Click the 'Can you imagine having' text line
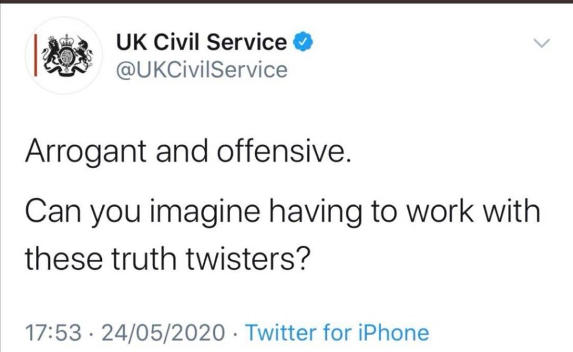Image resolution: width=573 pixels, height=352 pixels. click(x=283, y=212)
